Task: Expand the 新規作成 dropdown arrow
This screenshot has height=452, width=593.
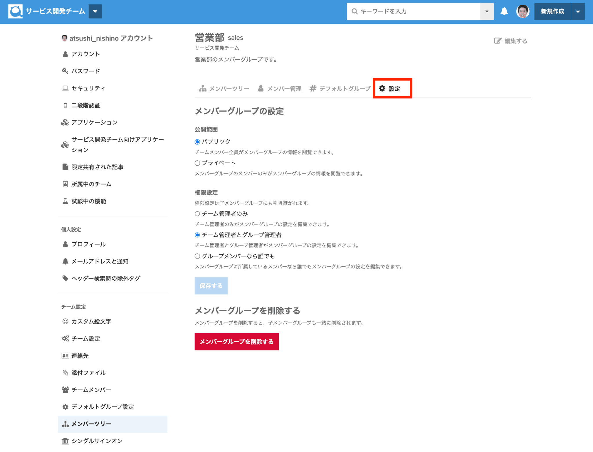Action: [578, 12]
